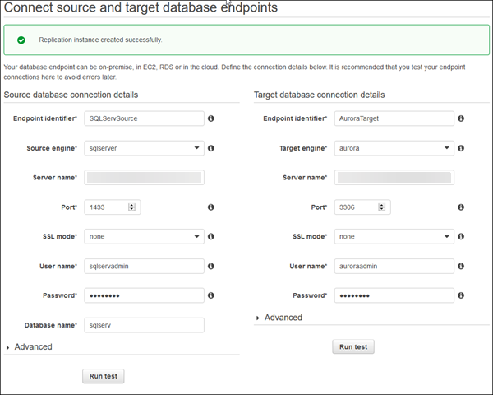This screenshot has width=493, height=395.
Task: Click info icon beside Target engine dropdown
Action: pos(461,148)
